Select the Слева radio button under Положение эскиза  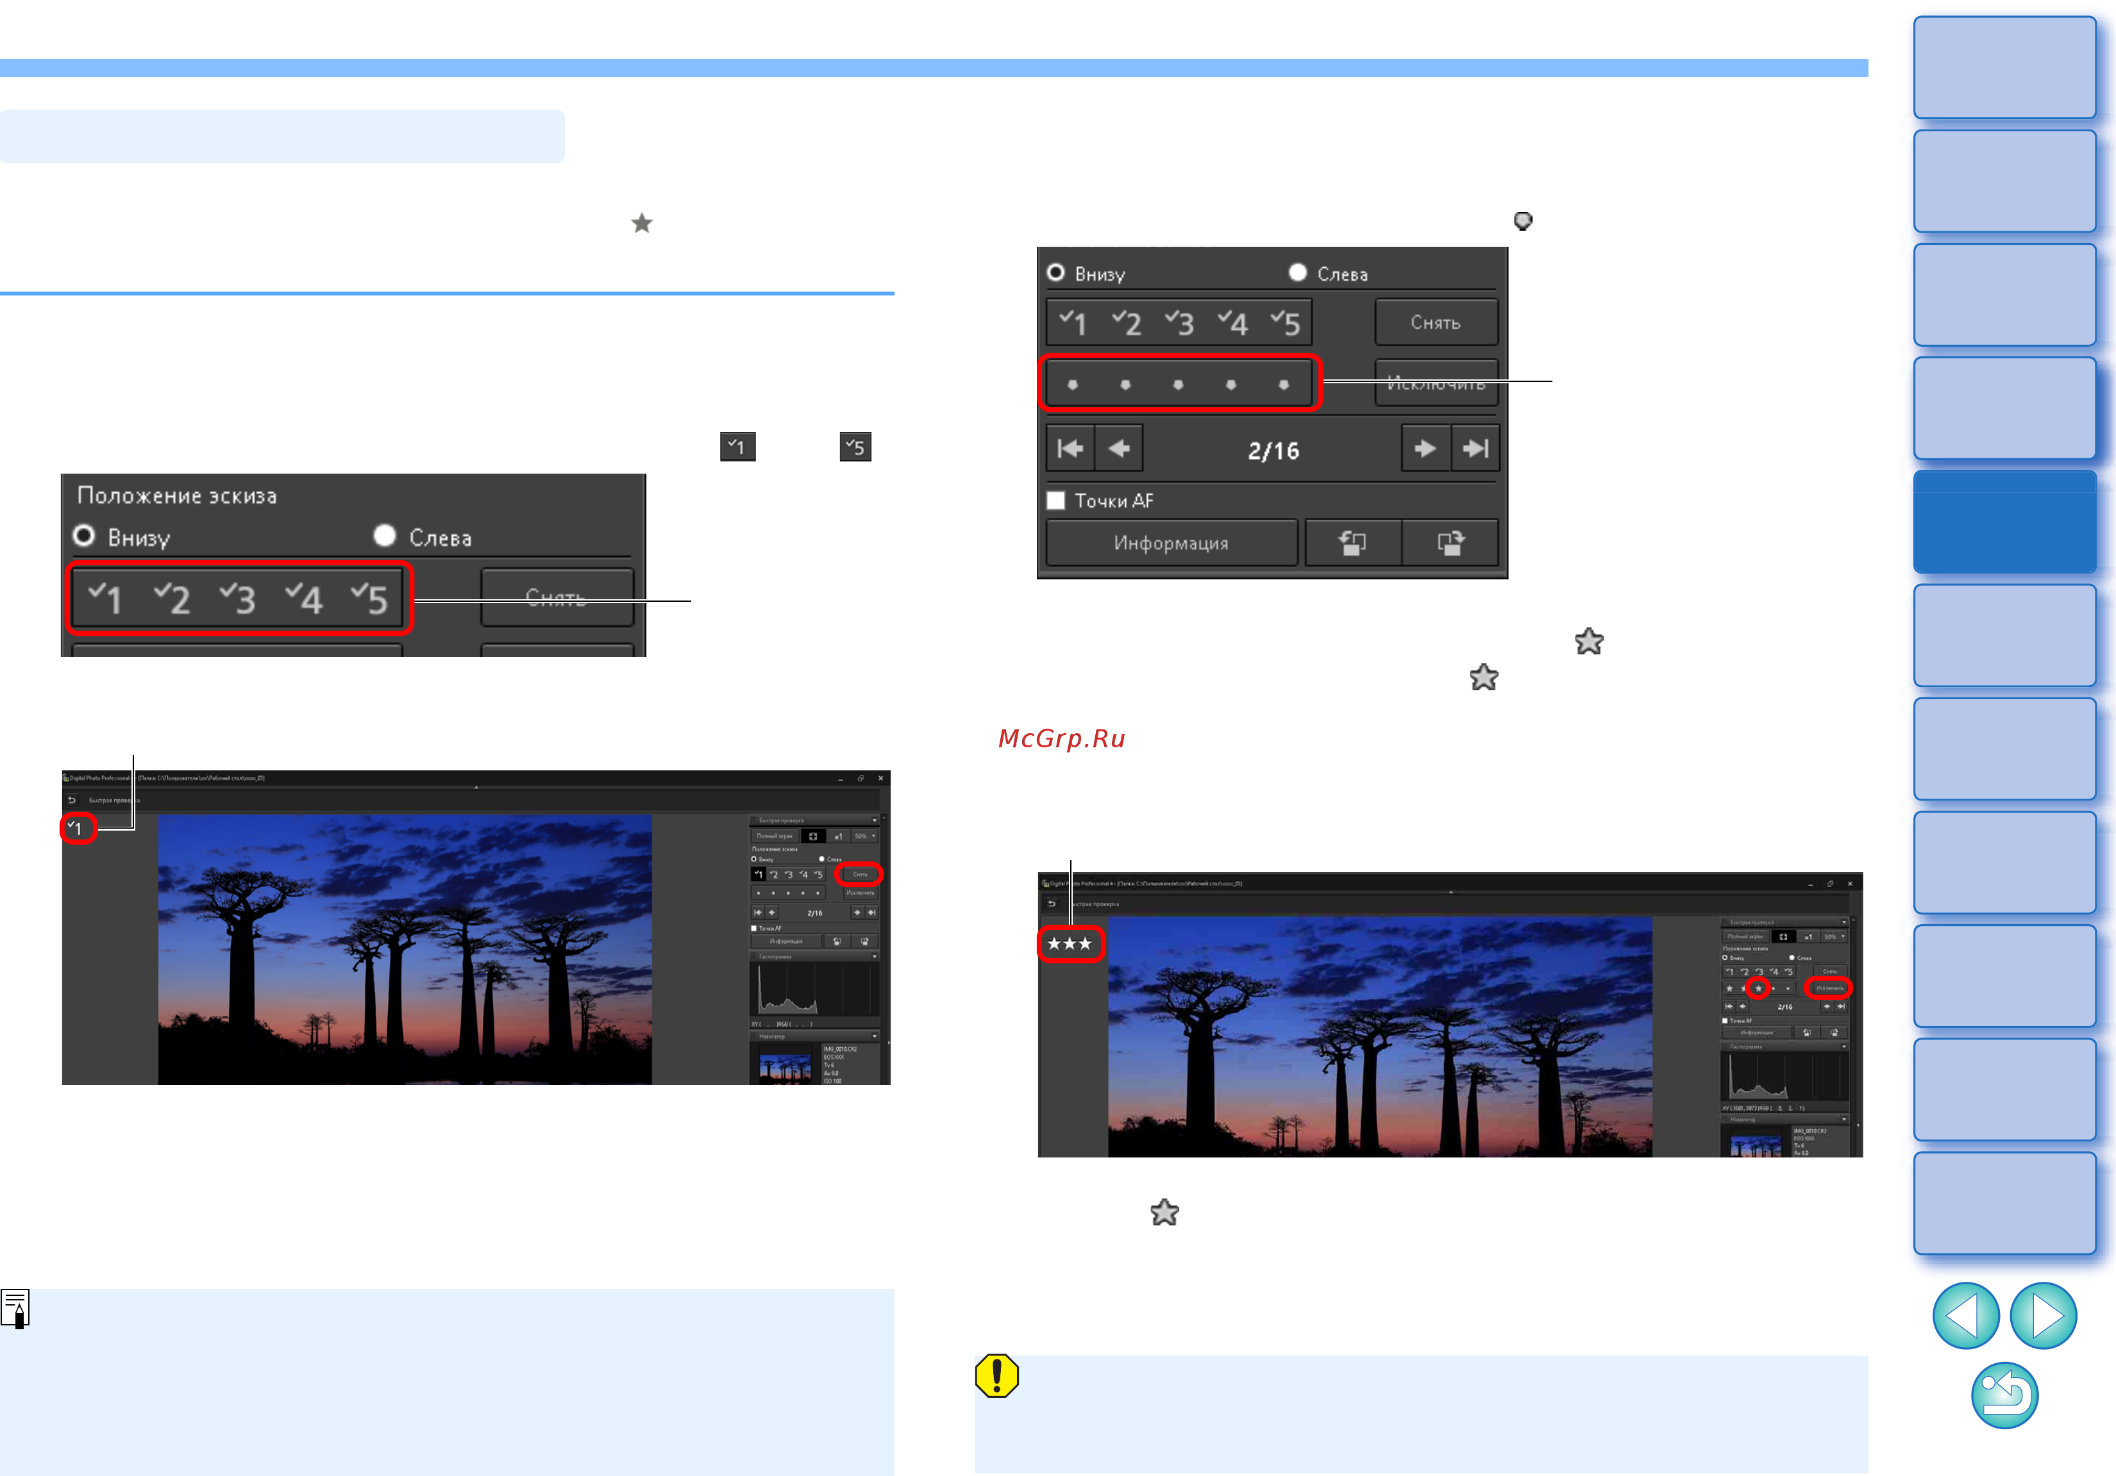(385, 535)
